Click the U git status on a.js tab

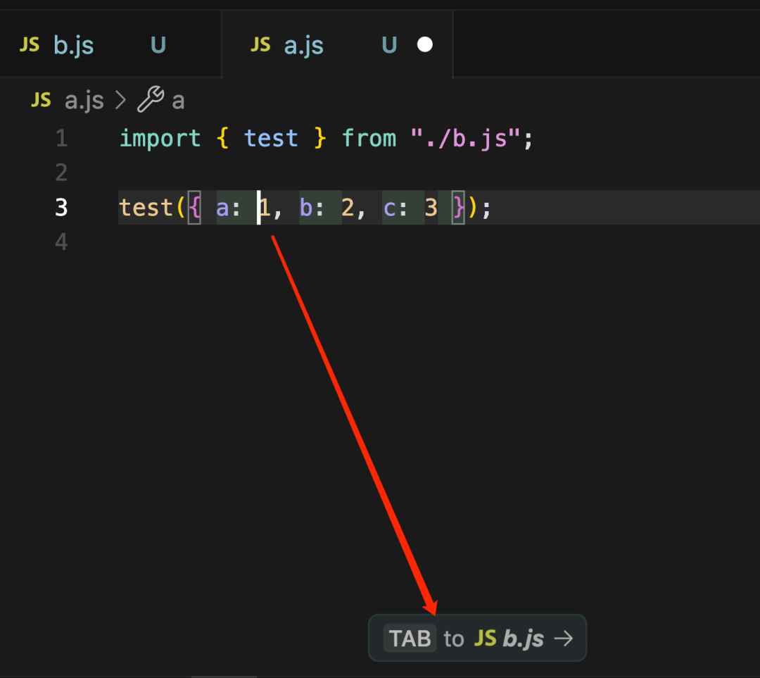click(389, 45)
